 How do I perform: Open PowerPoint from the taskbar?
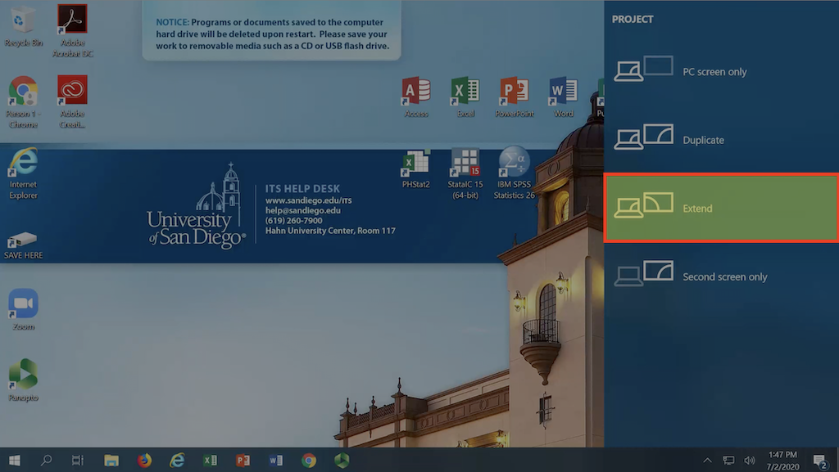tap(243, 460)
